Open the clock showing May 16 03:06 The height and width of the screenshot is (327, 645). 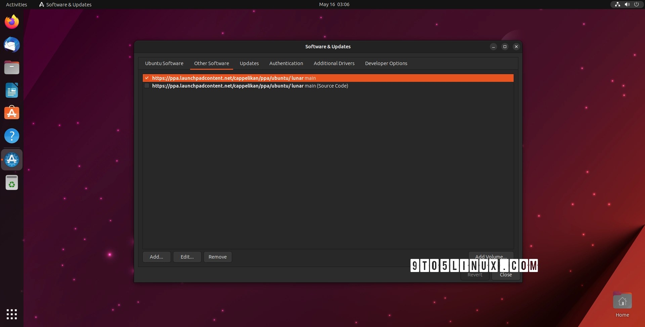tap(334, 4)
